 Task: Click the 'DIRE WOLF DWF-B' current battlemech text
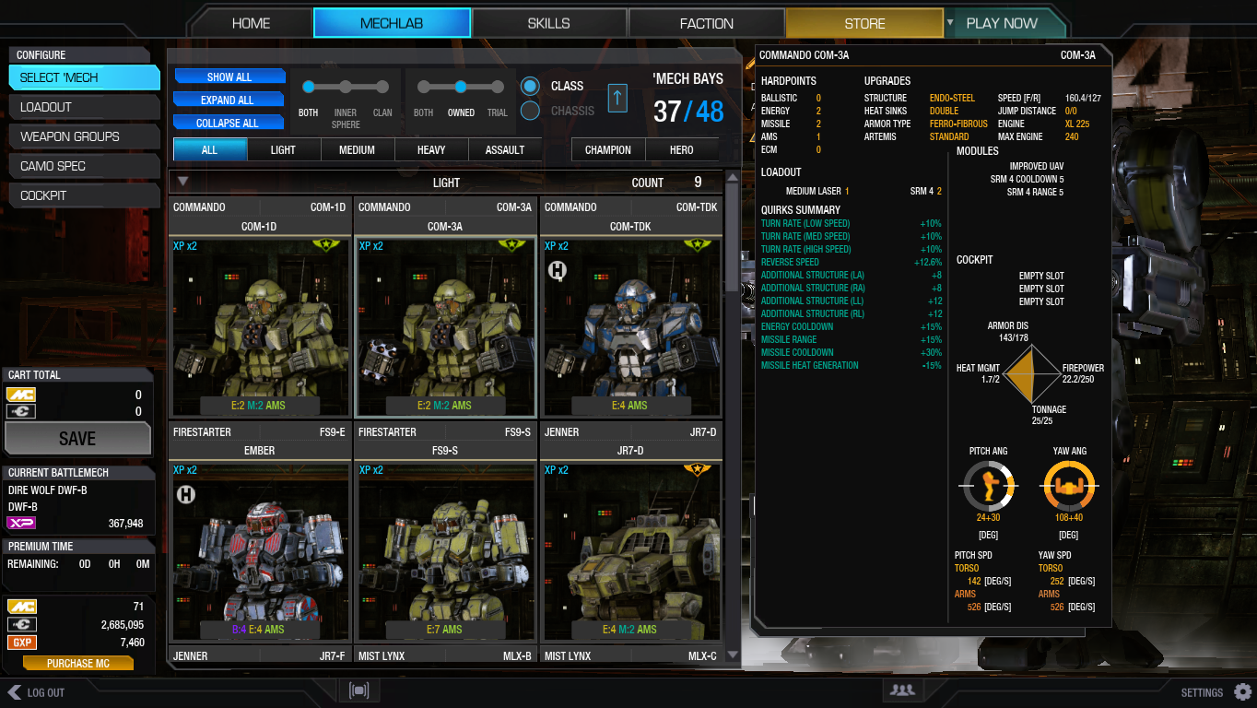pyautogui.click(x=48, y=490)
